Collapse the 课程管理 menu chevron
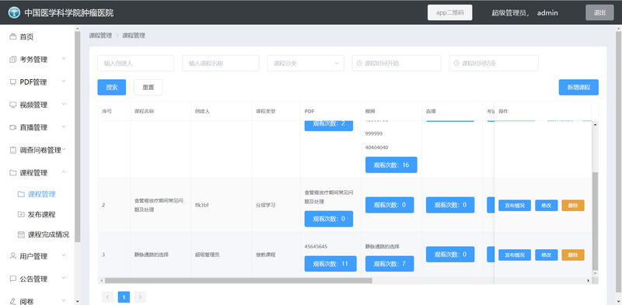 coord(64,172)
